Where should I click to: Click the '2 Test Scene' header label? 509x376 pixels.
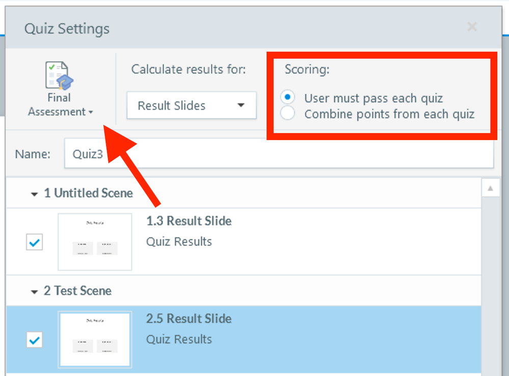tap(77, 291)
